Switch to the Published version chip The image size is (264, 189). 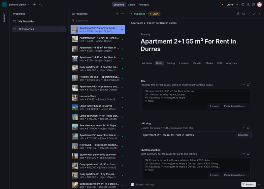(x=138, y=14)
